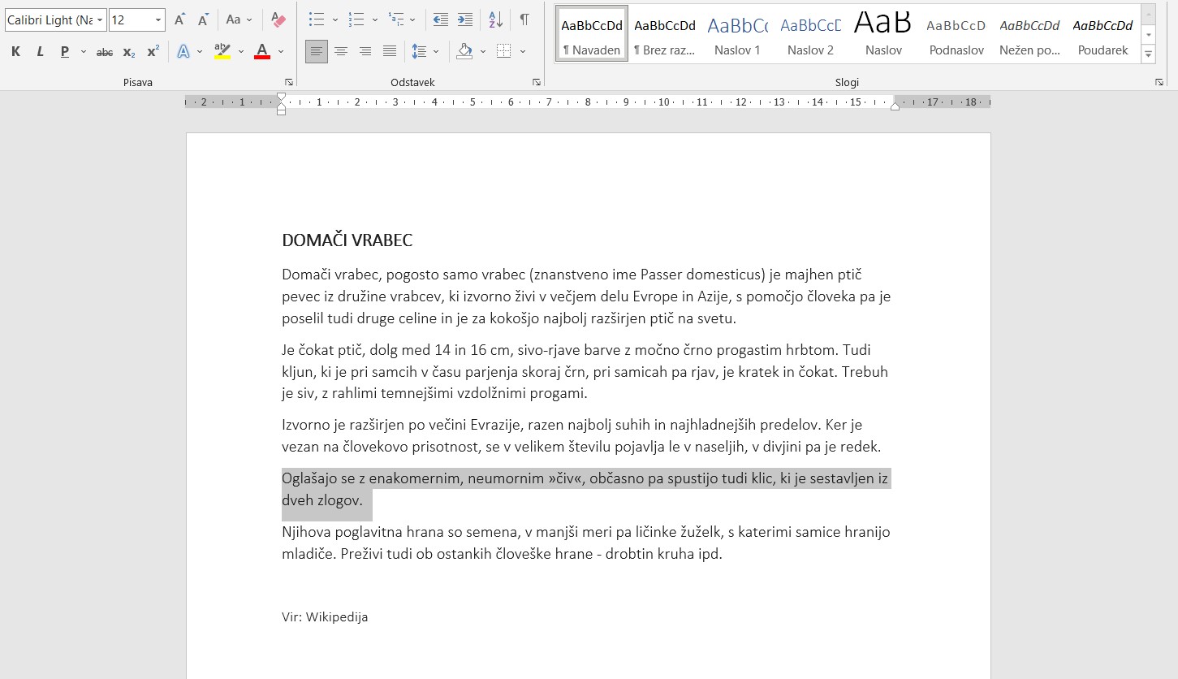Apply yellow text highlight with the marker icon
The image size is (1178, 679).
tap(222, 52)
